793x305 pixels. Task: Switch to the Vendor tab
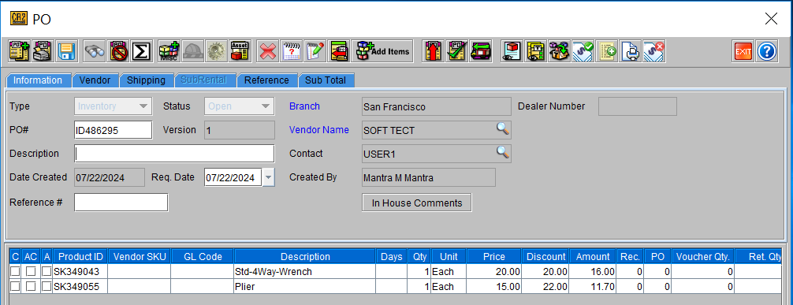click(95, 80)
